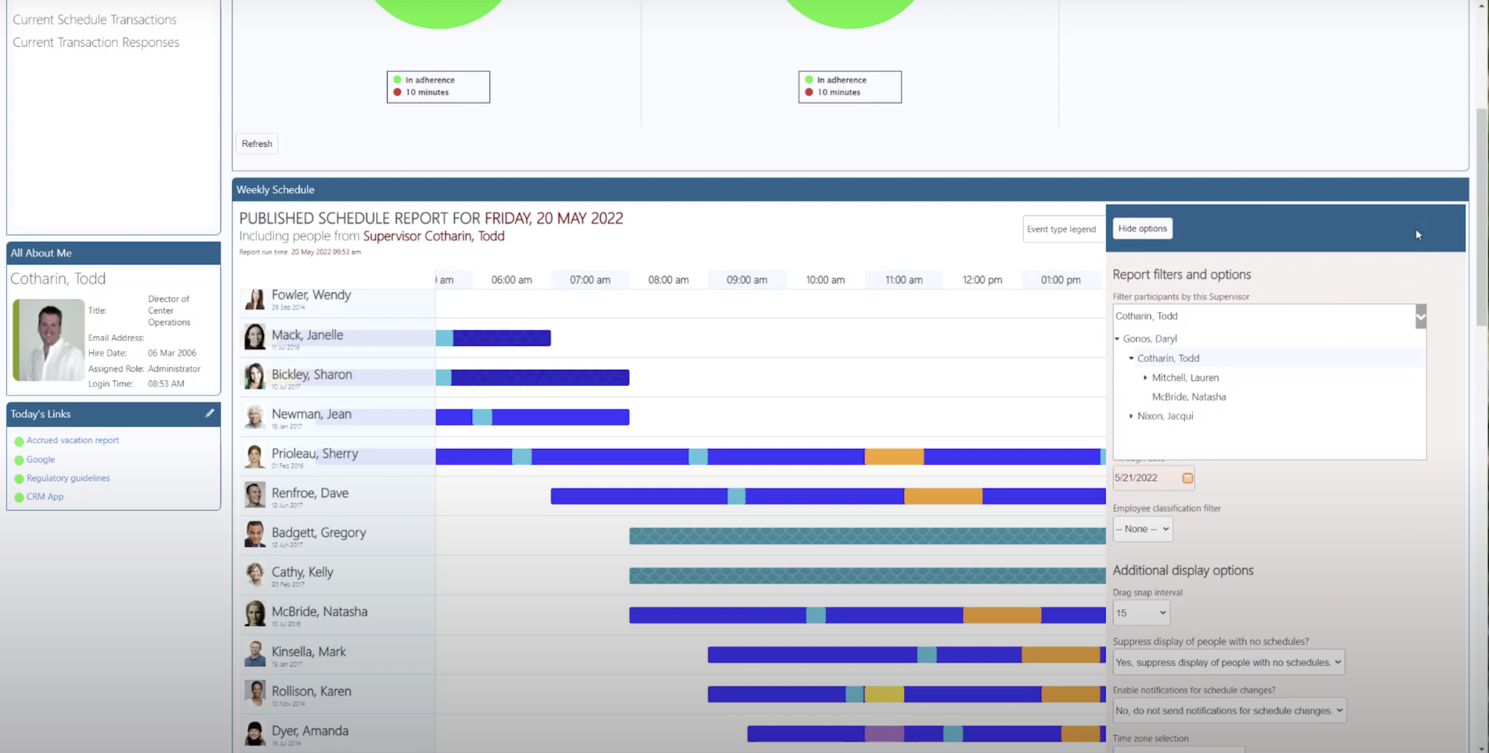Open the Accrued vacation report link

73,440
